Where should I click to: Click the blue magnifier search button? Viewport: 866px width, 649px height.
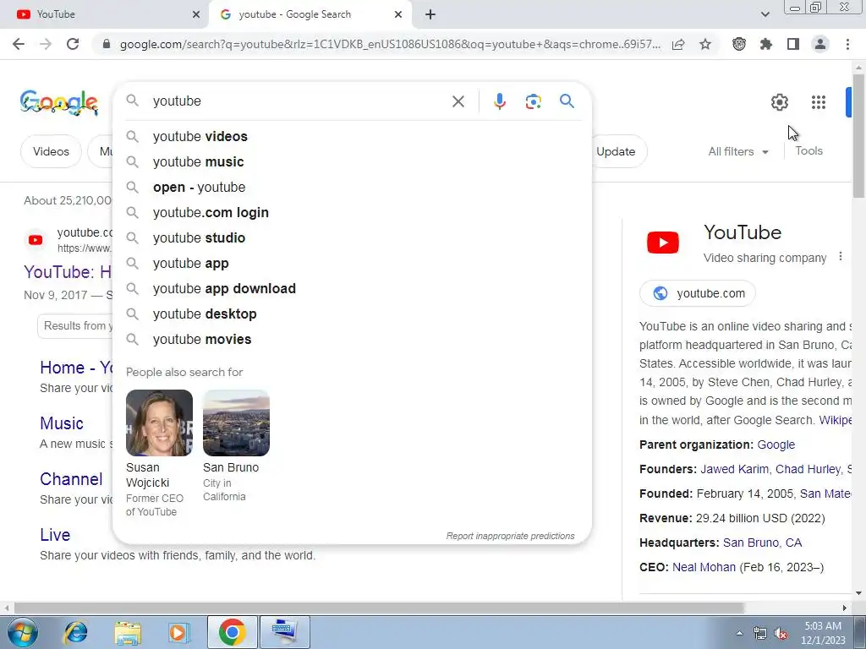[x=567, y=101]
